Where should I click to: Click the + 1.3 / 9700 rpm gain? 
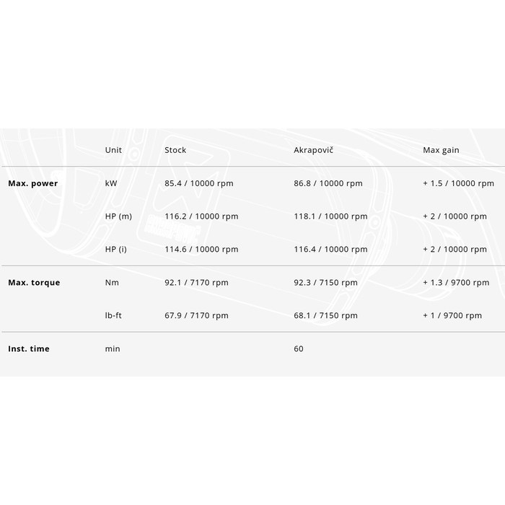[456, 282]
